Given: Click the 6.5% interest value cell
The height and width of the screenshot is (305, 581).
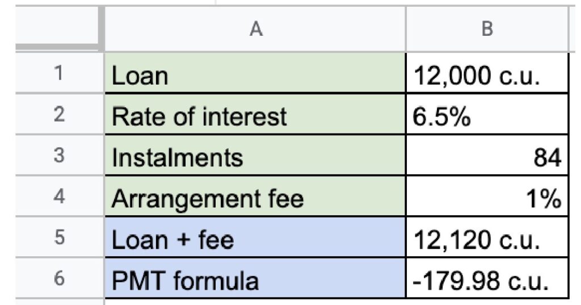Looking at the screenshot, I should coord(487,116).
